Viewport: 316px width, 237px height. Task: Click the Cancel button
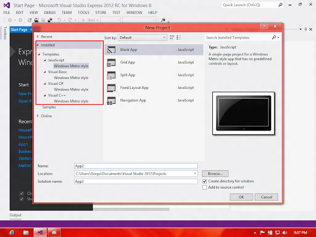pyautogui.click(x=267, y=197)
